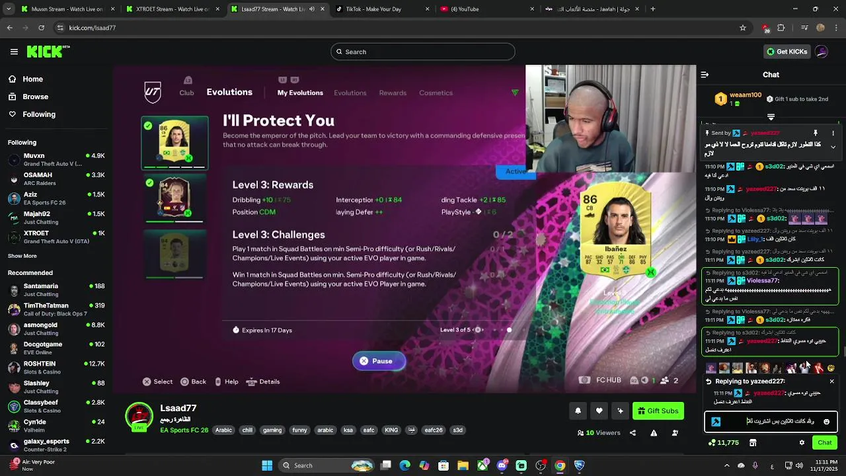Open Discord from the taskbar
The image size is (846, 476).
[x=502, y=465]
